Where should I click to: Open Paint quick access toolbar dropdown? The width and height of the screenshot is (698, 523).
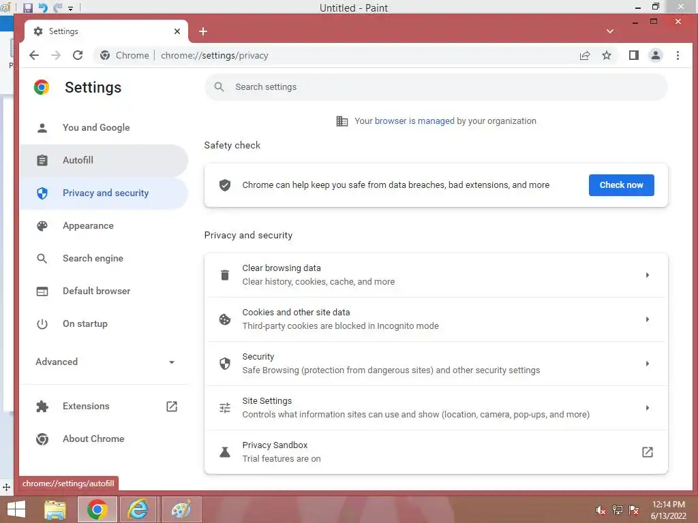pos(70,8)
